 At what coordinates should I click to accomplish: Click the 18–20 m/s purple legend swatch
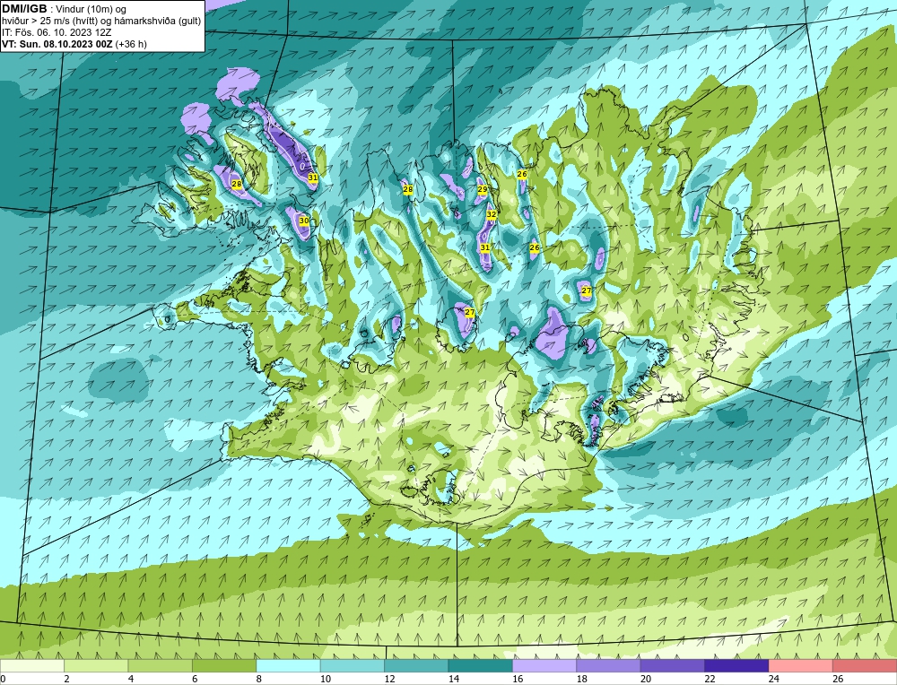(609, 665)
